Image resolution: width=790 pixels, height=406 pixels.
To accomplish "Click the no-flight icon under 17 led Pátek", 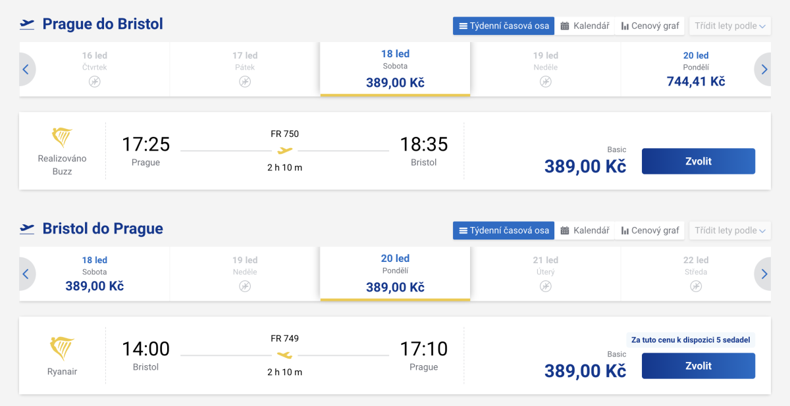I will [245, 82].
